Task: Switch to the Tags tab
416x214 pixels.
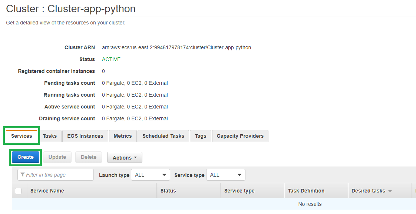Action: [x=201, y=136]
